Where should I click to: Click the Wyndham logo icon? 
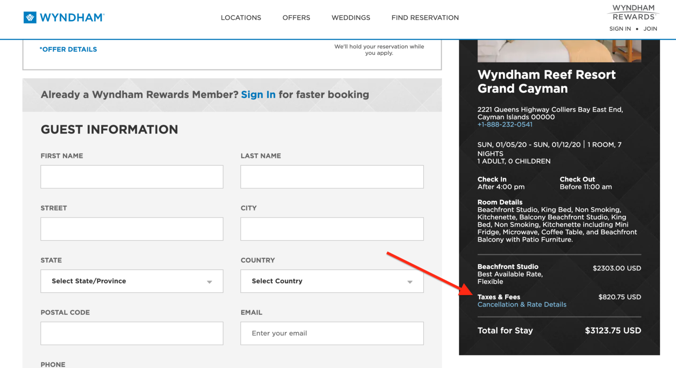click(30, 18)
